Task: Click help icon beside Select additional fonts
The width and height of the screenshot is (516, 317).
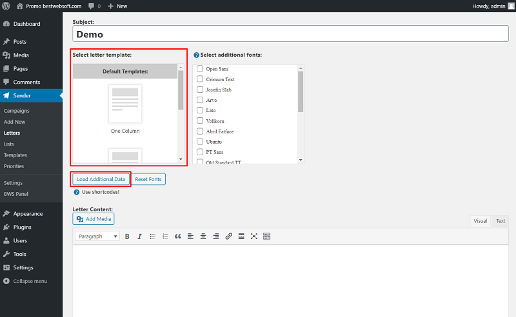Action: tap(197, 55)
